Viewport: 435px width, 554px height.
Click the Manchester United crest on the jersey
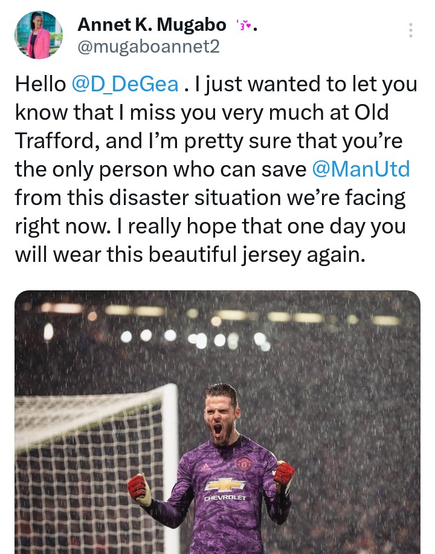[x=243, y=464]
